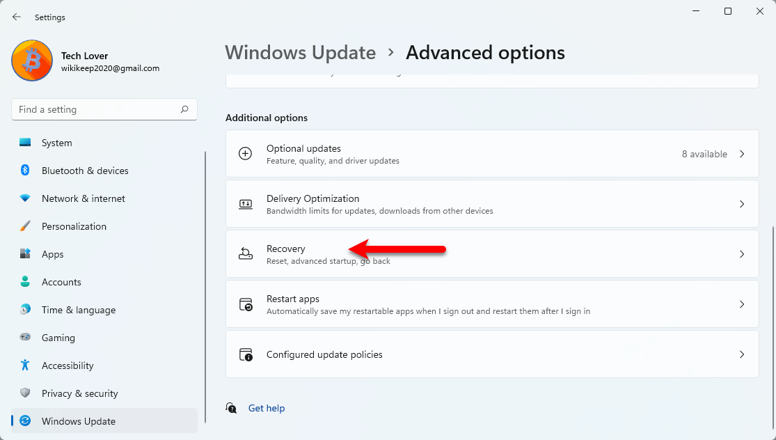Click the Get help chat icon
This screenshot has height=440, width=776.
point(231,408)
